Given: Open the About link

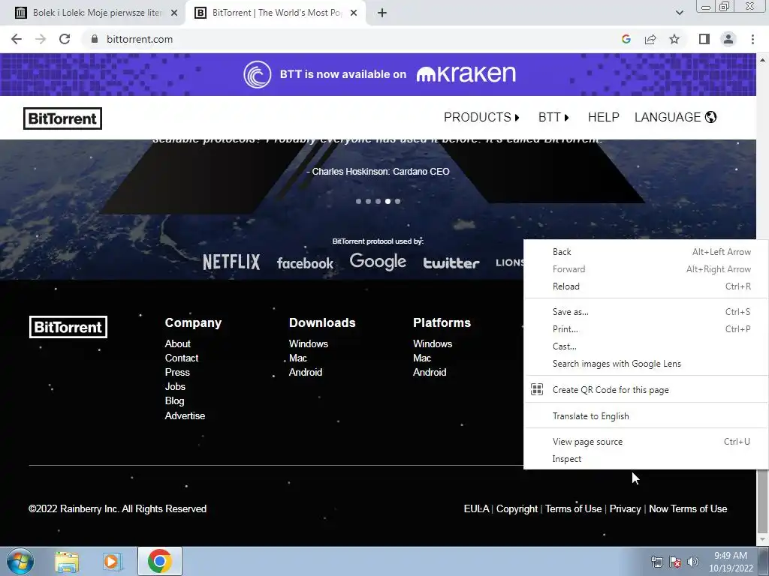Looking at the screenshot, I should pos(177,343).
